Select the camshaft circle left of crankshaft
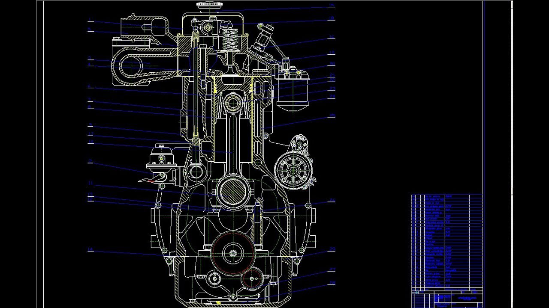This screenshot has width=549, height=308. coord(196,172)
